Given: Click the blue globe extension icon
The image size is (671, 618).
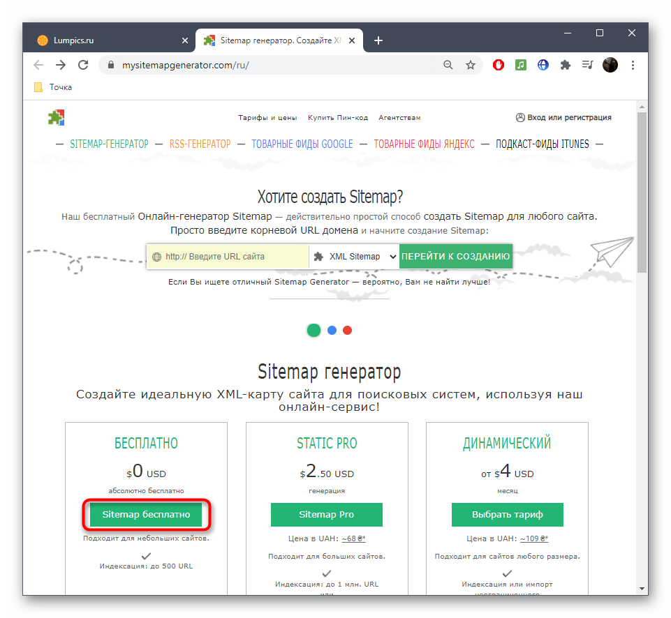Looking at the screenshot, I should [543, 65].
